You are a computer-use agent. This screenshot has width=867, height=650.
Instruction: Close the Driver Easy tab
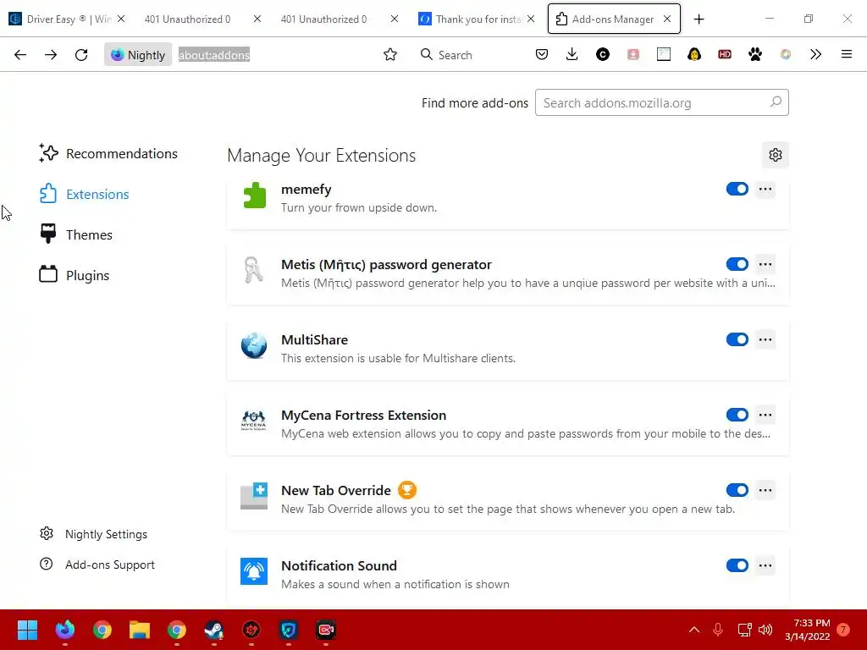pyautogui.click(x=121, y=19)
